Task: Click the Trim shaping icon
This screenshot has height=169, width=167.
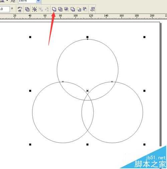Action: pos(60,9)
